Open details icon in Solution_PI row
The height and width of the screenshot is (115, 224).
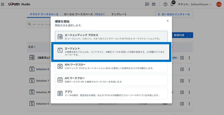click(182, 92)
